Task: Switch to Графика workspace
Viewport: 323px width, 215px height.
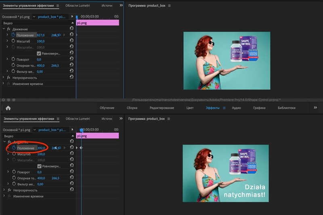Action: point(259,108)
